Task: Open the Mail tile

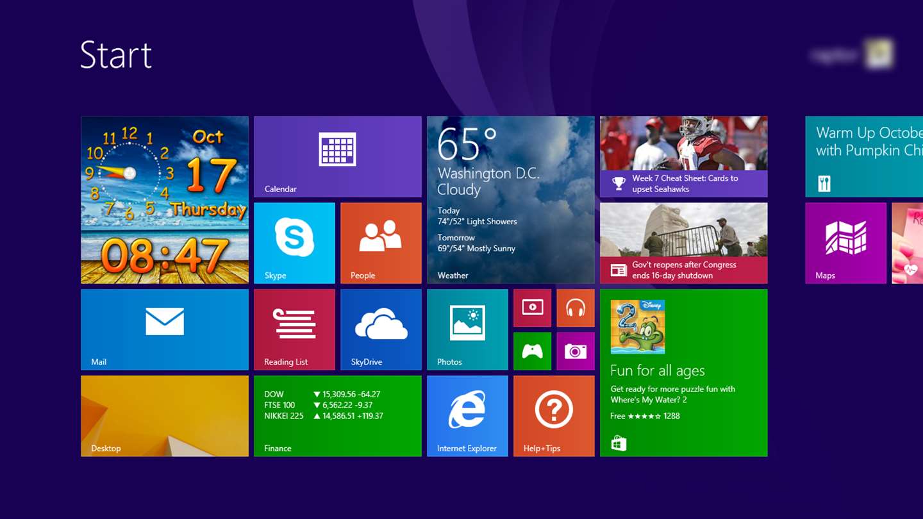Action: point(165,330)
